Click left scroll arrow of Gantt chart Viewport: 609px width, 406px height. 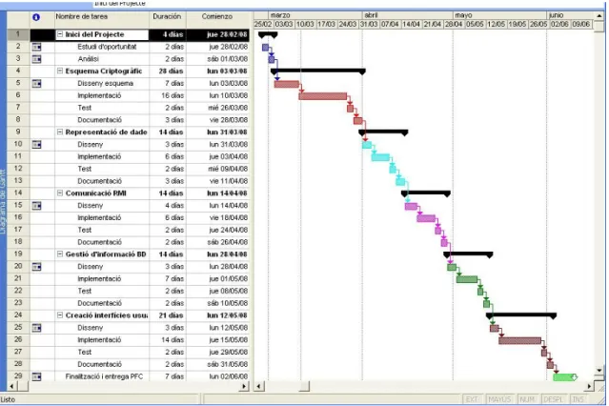(x=258, y=386)
